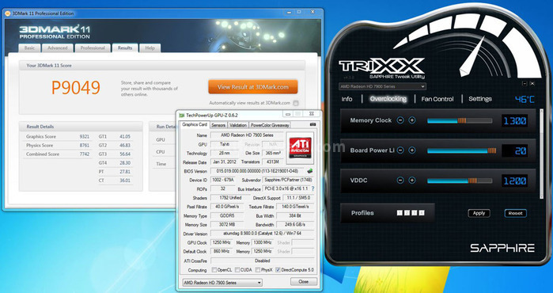Click the GPU Clock field showing 1250 MHz
This screenshot has height=293, width=553.
point(222,242)
